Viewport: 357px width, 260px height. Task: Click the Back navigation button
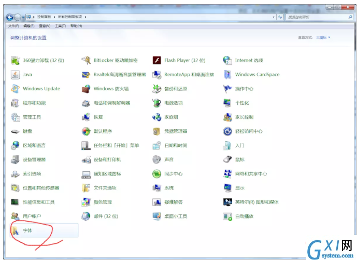click(9, 17)
